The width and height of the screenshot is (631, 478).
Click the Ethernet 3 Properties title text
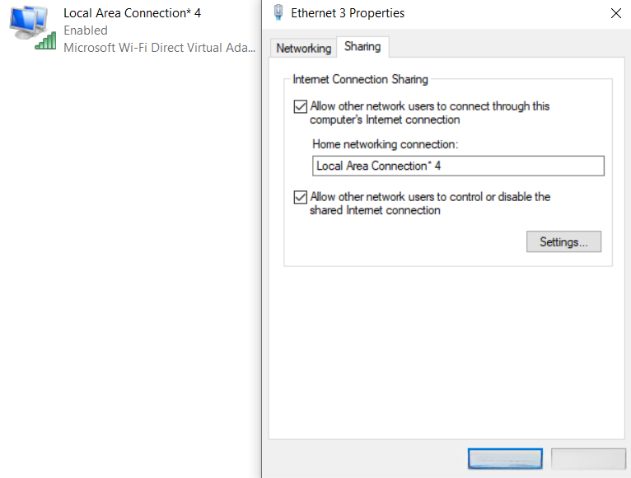(x=348, y=13)
